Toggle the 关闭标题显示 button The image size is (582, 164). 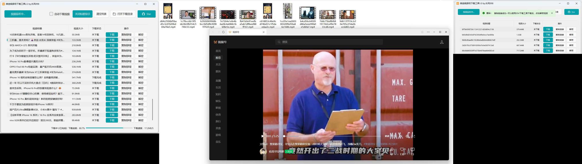82,14
